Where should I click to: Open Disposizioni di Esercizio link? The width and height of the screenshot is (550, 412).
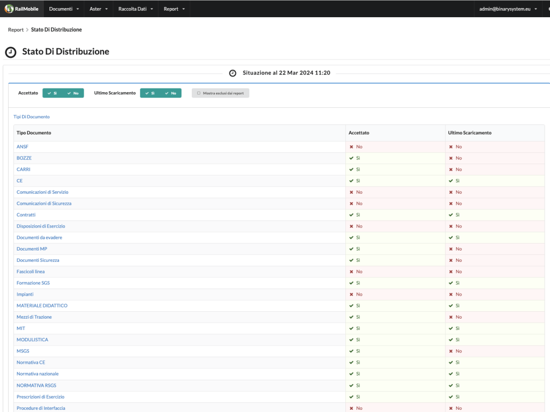tap(41, 226)
